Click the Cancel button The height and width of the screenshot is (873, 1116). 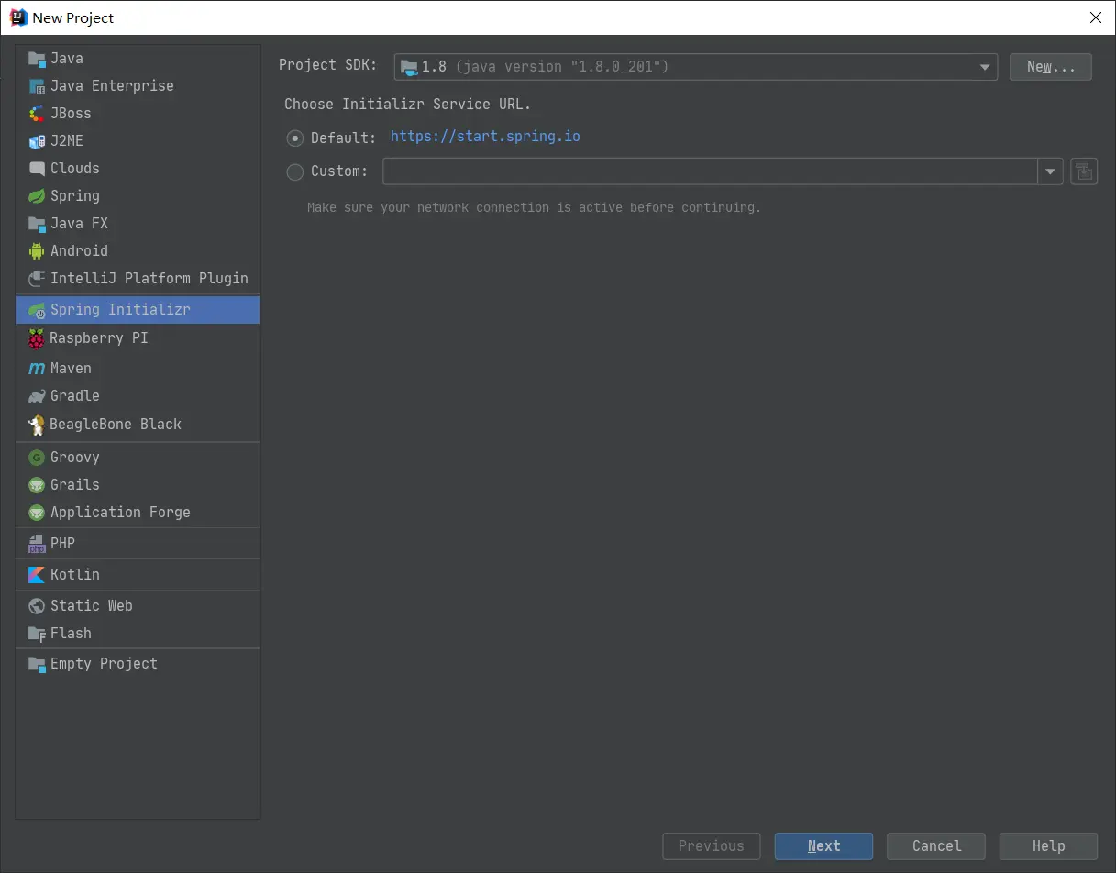[x=936, y=846]
